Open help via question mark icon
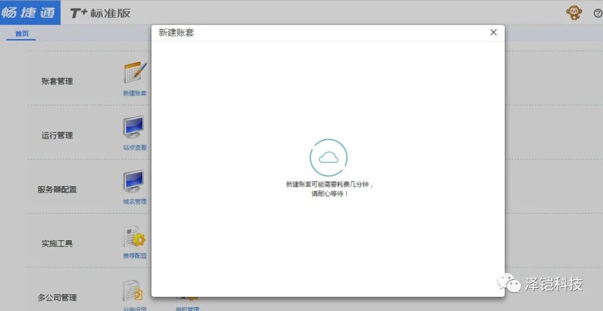Viewport: 603px width, 311px height. (597, 13)
